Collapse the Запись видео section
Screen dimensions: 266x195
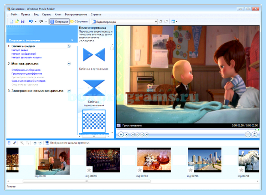tap(69, 46)
